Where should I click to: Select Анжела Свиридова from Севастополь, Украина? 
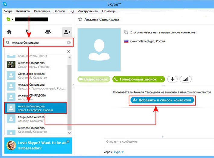36,65
